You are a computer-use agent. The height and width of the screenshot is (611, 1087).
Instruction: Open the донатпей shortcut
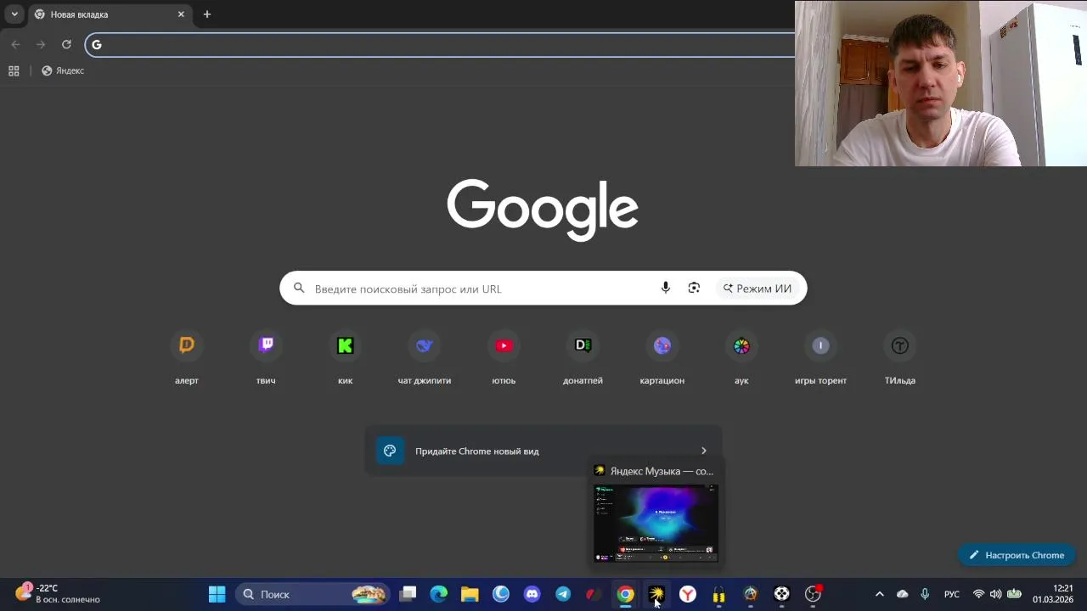tap(583, 357)
